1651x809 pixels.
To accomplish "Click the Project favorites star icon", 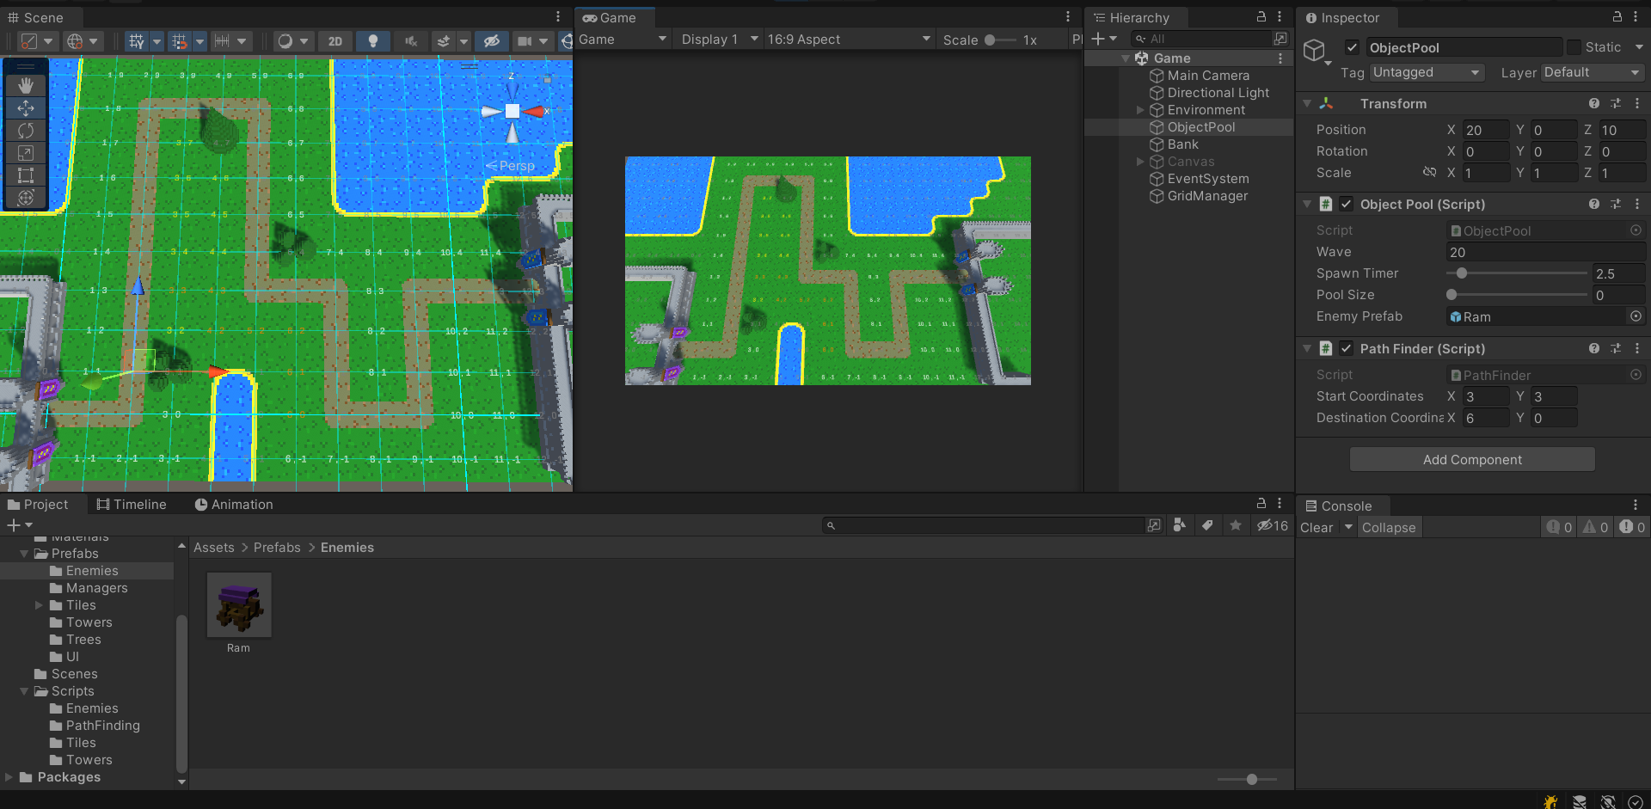I will (1236, 525).
